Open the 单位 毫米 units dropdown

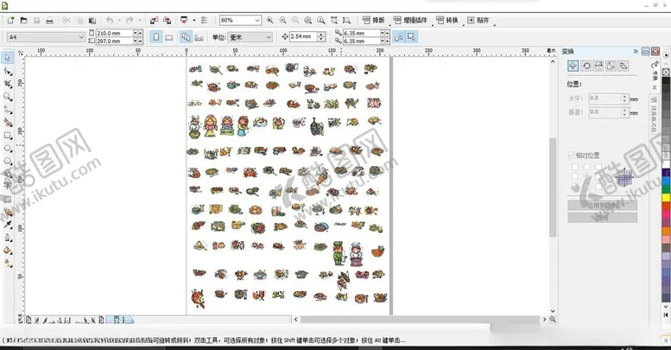(269, 37)
